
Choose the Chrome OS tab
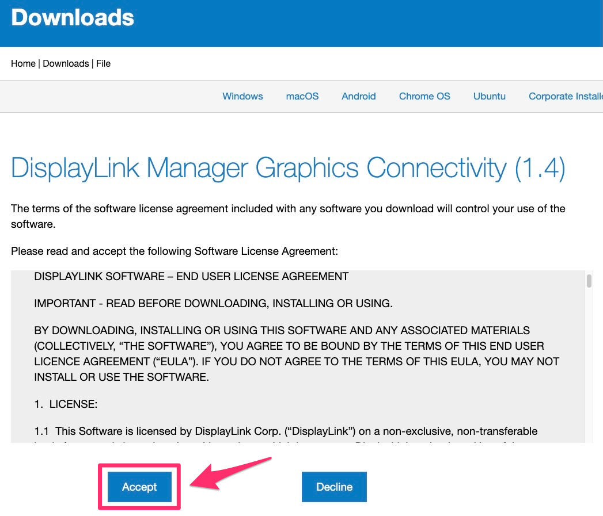point(424,96)
